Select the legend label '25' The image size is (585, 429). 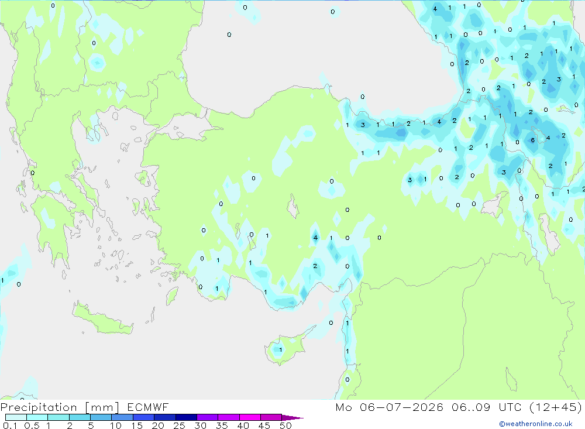tap(180, 425)
